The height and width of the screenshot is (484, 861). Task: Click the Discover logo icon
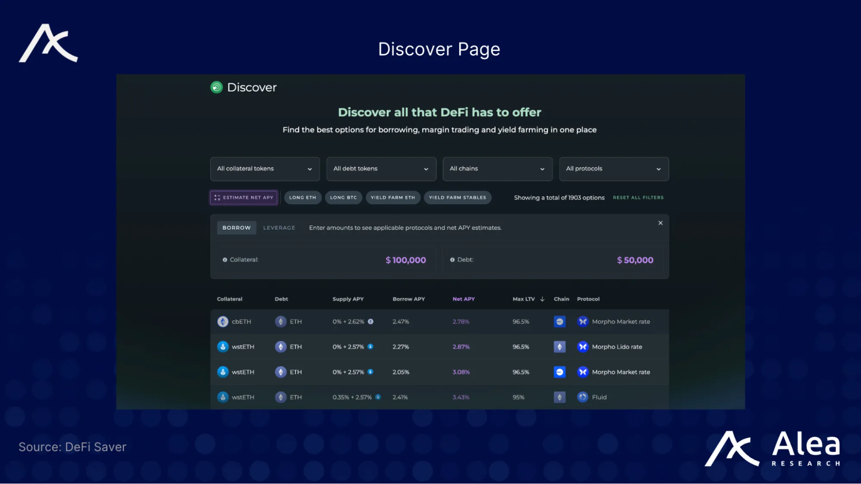pyautogui.click(x=216, y=87)
